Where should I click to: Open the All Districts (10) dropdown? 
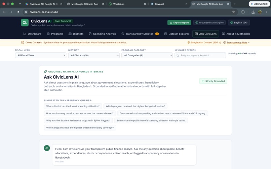point(94,55)
